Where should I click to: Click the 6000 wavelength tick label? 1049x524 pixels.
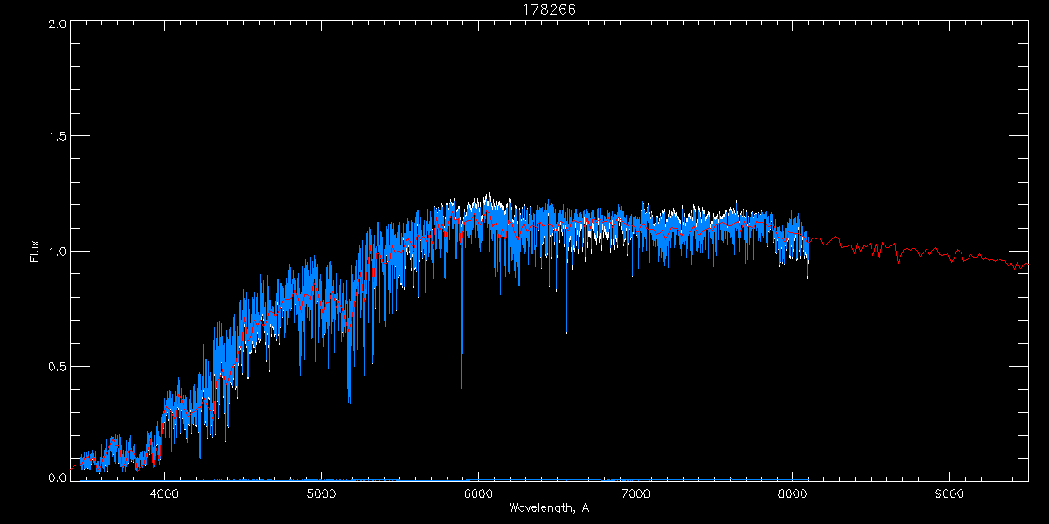[x=478, y=493]
